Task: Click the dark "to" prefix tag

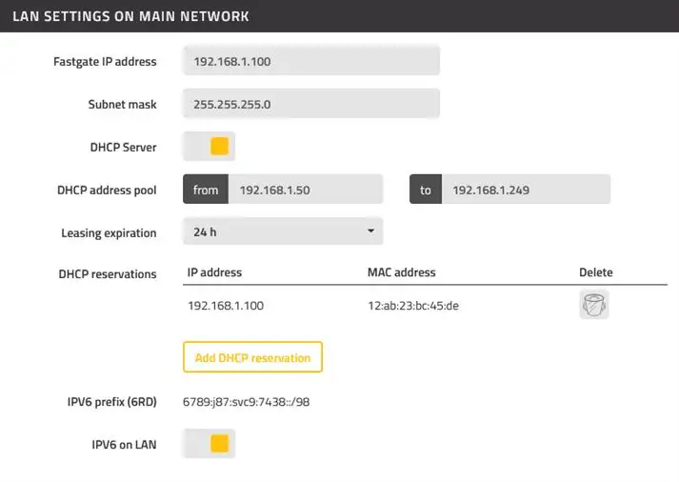Action: [x=426, y=190]
